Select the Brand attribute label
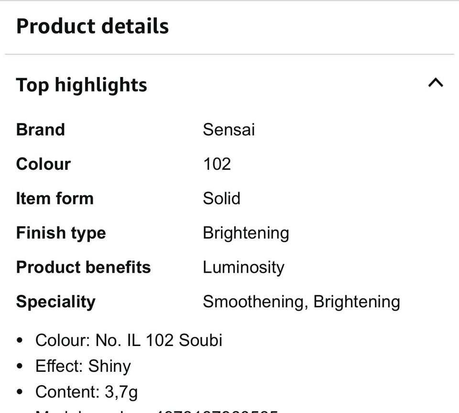The width and height of the screenshot is (459, 413). coord(41,130)
